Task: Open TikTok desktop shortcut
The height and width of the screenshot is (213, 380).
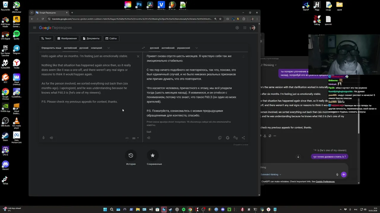Action: (x=5, y=180)
